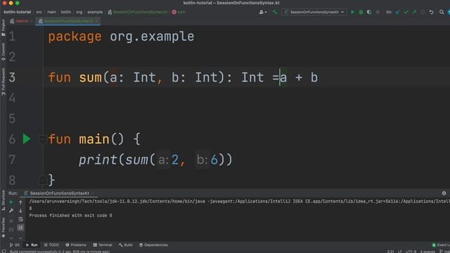Viewport: 450px width, 253px height.
Task: Toggle the Run tool window tab
Action: pyautogui.click(x=32, y=245)
